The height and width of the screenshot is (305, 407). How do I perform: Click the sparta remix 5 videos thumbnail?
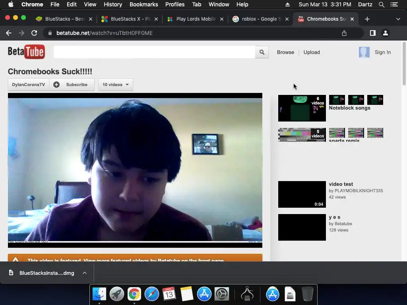click(x=302, y=135)
